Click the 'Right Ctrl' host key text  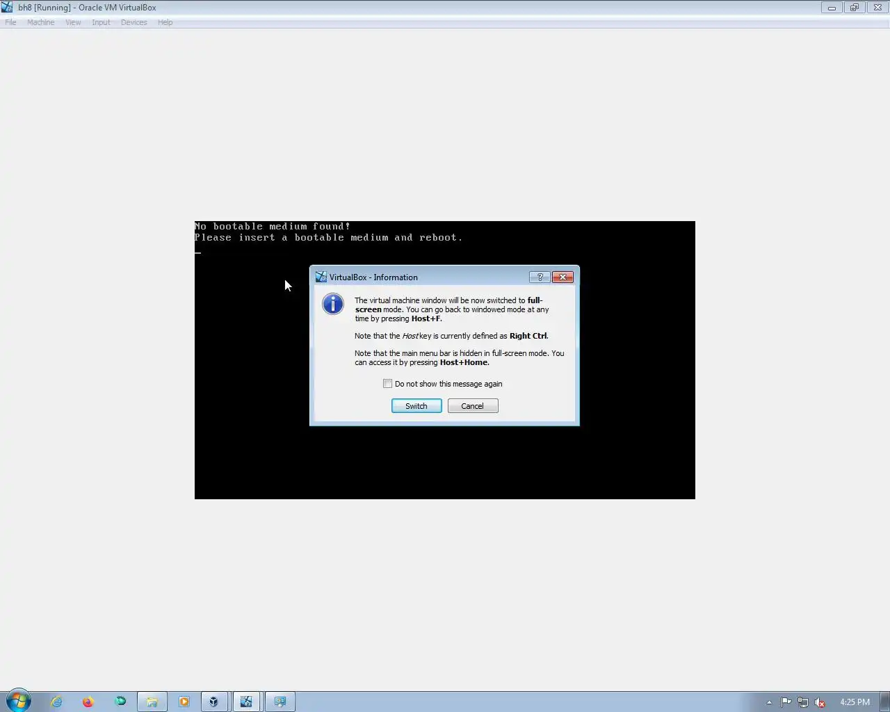(x=528, y=336)
